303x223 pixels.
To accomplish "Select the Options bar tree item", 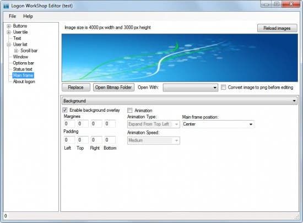I will click(x=23, y=63).
